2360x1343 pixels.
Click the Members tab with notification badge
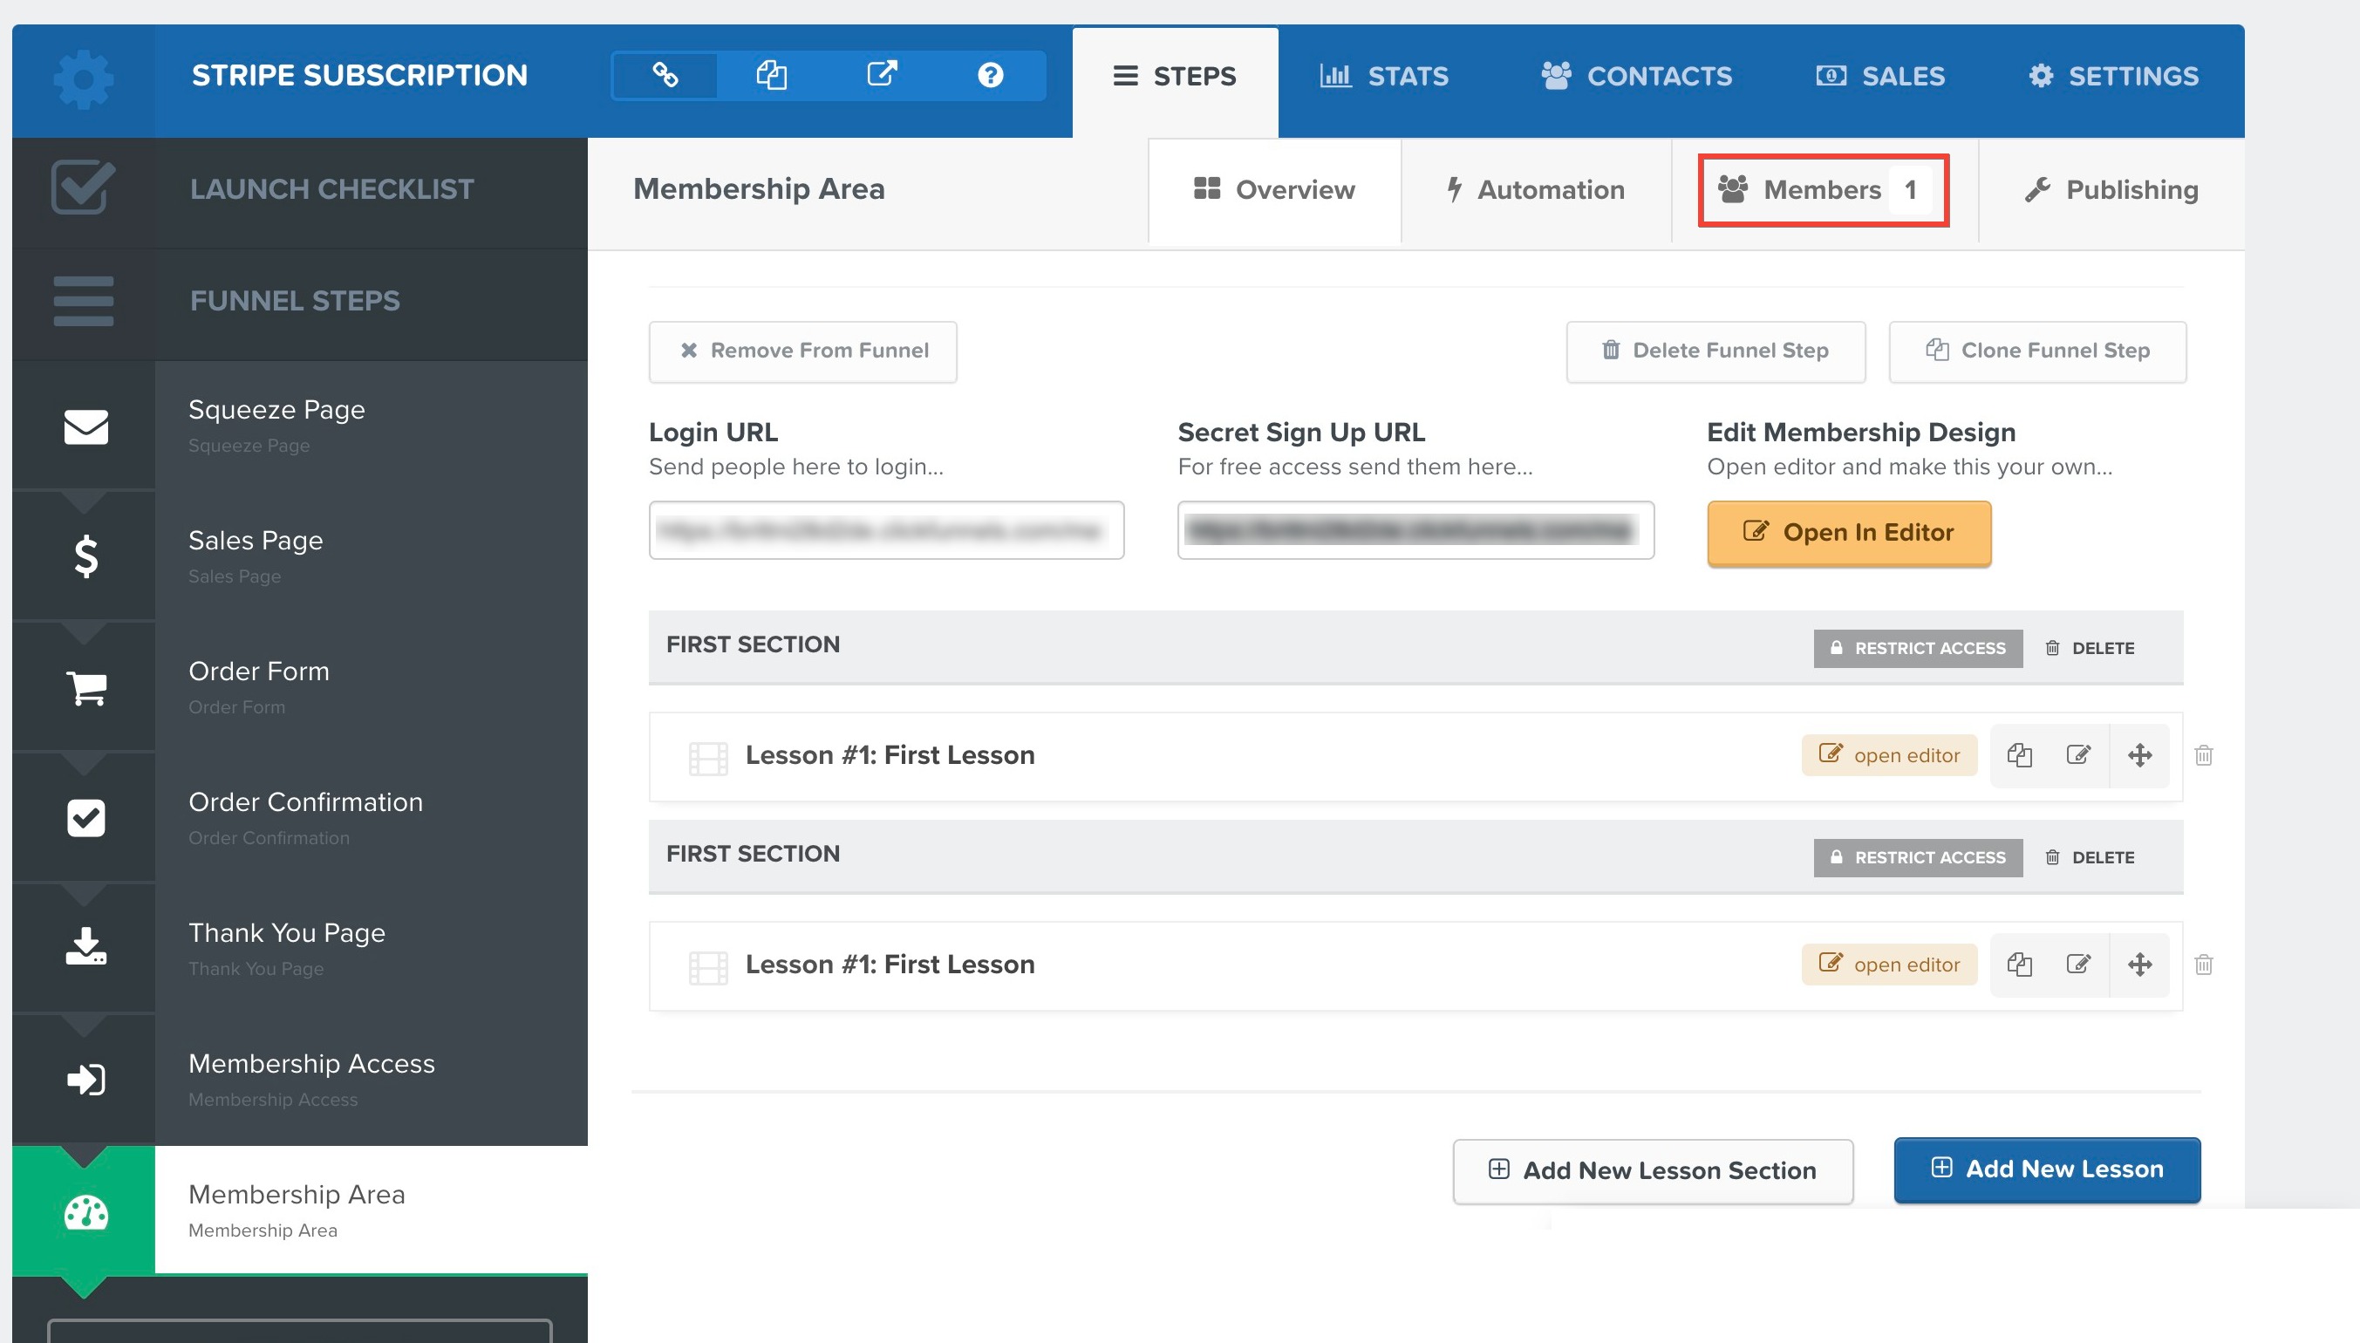1820,187
